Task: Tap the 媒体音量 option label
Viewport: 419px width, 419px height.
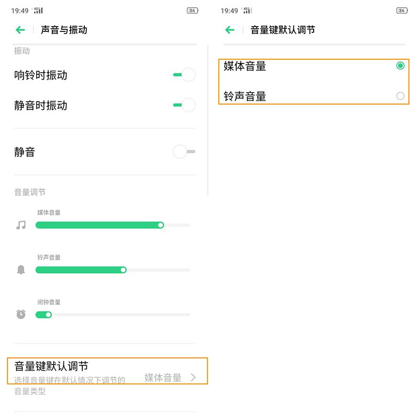Action: [x=245, y=66]
